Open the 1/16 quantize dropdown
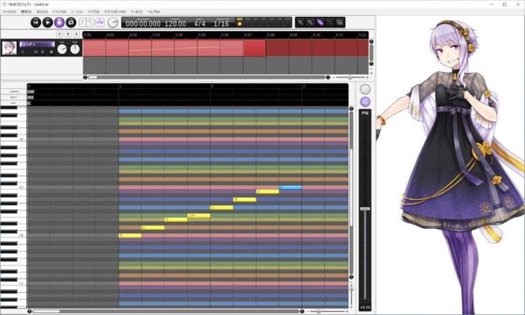The image size is (525, 315). tap(221, 24)
